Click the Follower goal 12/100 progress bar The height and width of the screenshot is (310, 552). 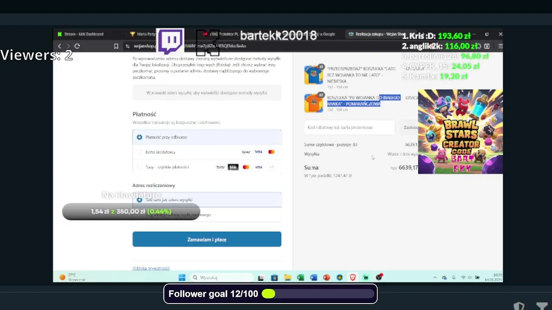click(x=270, y=294)
